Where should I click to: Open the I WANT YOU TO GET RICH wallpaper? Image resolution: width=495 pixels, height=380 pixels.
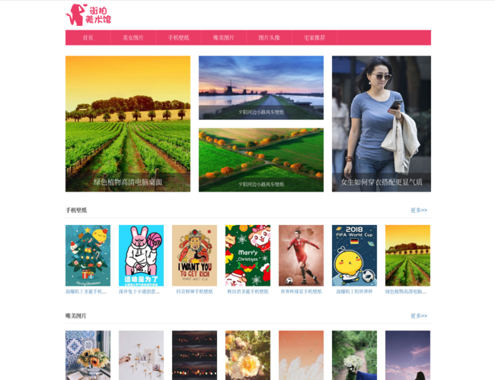coord(194,255)
